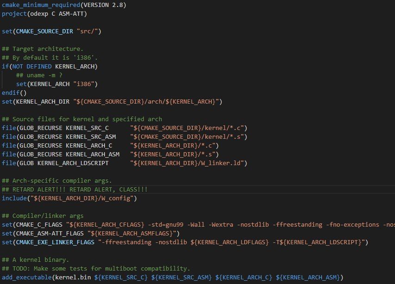The height and width of the screenshot is (284, 395).
Task: Click 'kernel.bin' in the add_executable line
Action: coord(73,278)
